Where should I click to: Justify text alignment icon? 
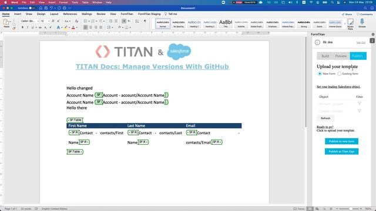[101, 28]
